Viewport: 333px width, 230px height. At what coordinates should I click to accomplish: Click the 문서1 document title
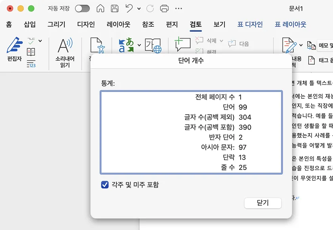[296, 8]
